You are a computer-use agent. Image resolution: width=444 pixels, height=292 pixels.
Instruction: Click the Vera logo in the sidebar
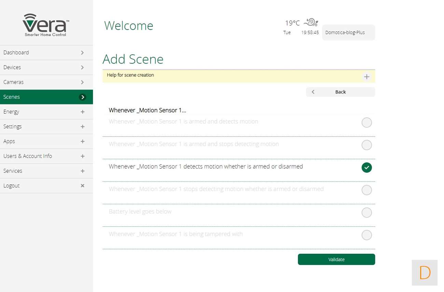tap(46, 25)
